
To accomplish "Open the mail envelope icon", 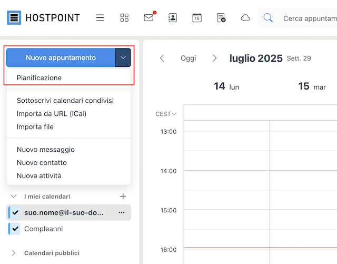I will 148,17.
